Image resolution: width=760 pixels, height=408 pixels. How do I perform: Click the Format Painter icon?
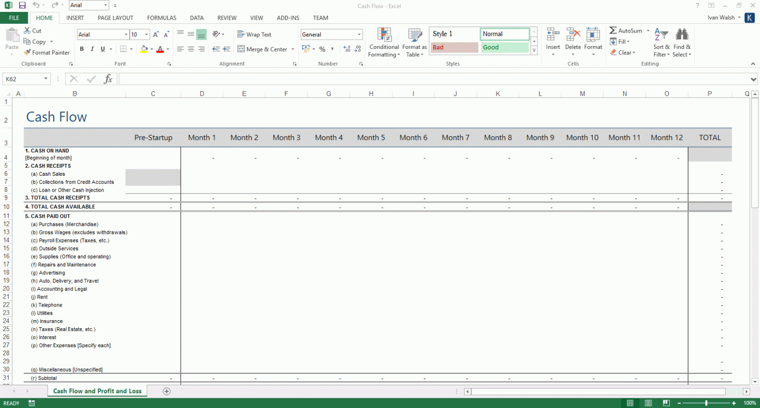tap(28, 53)
